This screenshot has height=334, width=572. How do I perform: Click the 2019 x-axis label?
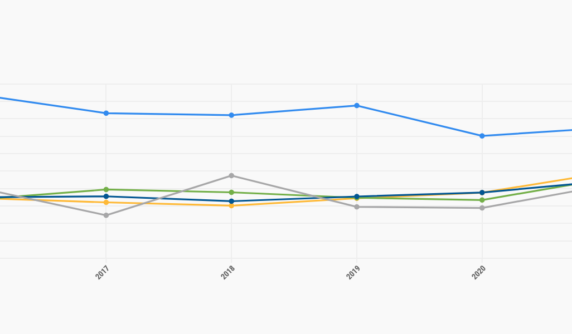point(353,272)
